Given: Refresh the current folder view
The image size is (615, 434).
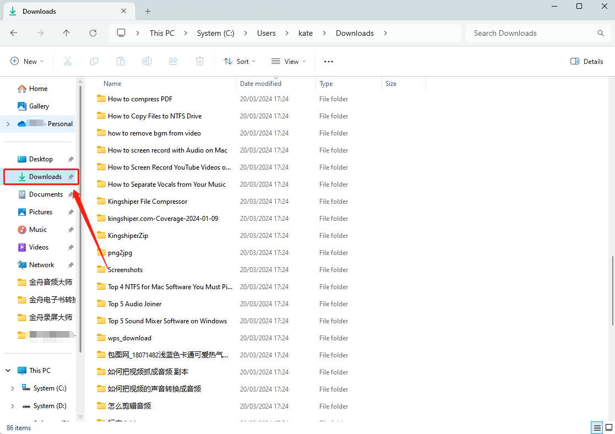Looking at the screenshot, I should [93, 33].
